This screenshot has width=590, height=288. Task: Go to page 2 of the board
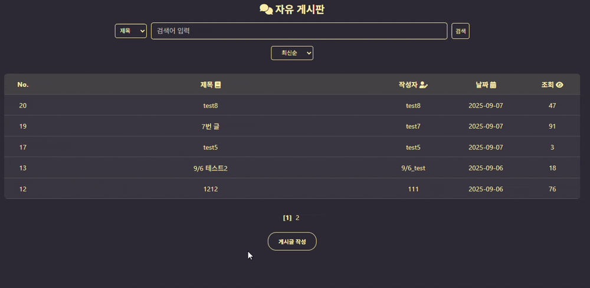point(297,218)
